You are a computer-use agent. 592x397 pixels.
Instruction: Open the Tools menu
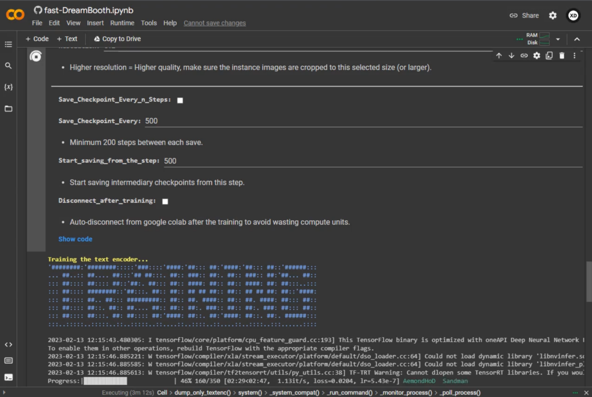149,23
